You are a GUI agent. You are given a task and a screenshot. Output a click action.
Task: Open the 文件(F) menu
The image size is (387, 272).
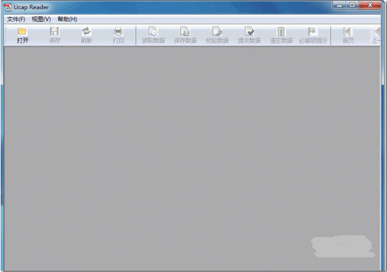point(16,19)
